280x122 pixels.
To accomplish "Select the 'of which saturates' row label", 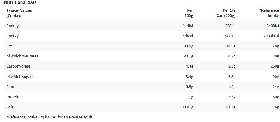I will [x=22, y=56].
